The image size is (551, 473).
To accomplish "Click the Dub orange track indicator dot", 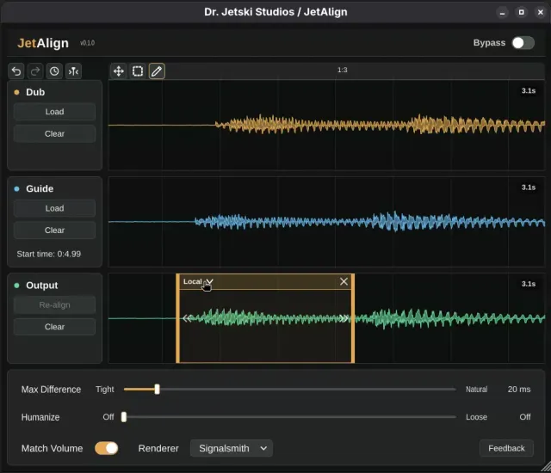I will [x=16, y=92].
